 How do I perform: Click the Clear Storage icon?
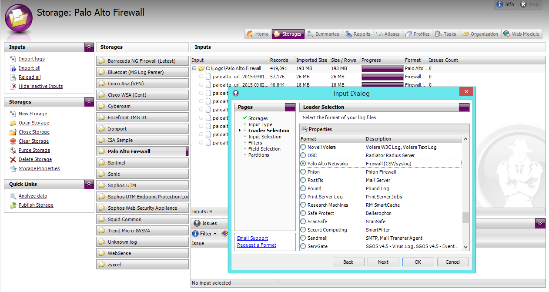(13, 141)
